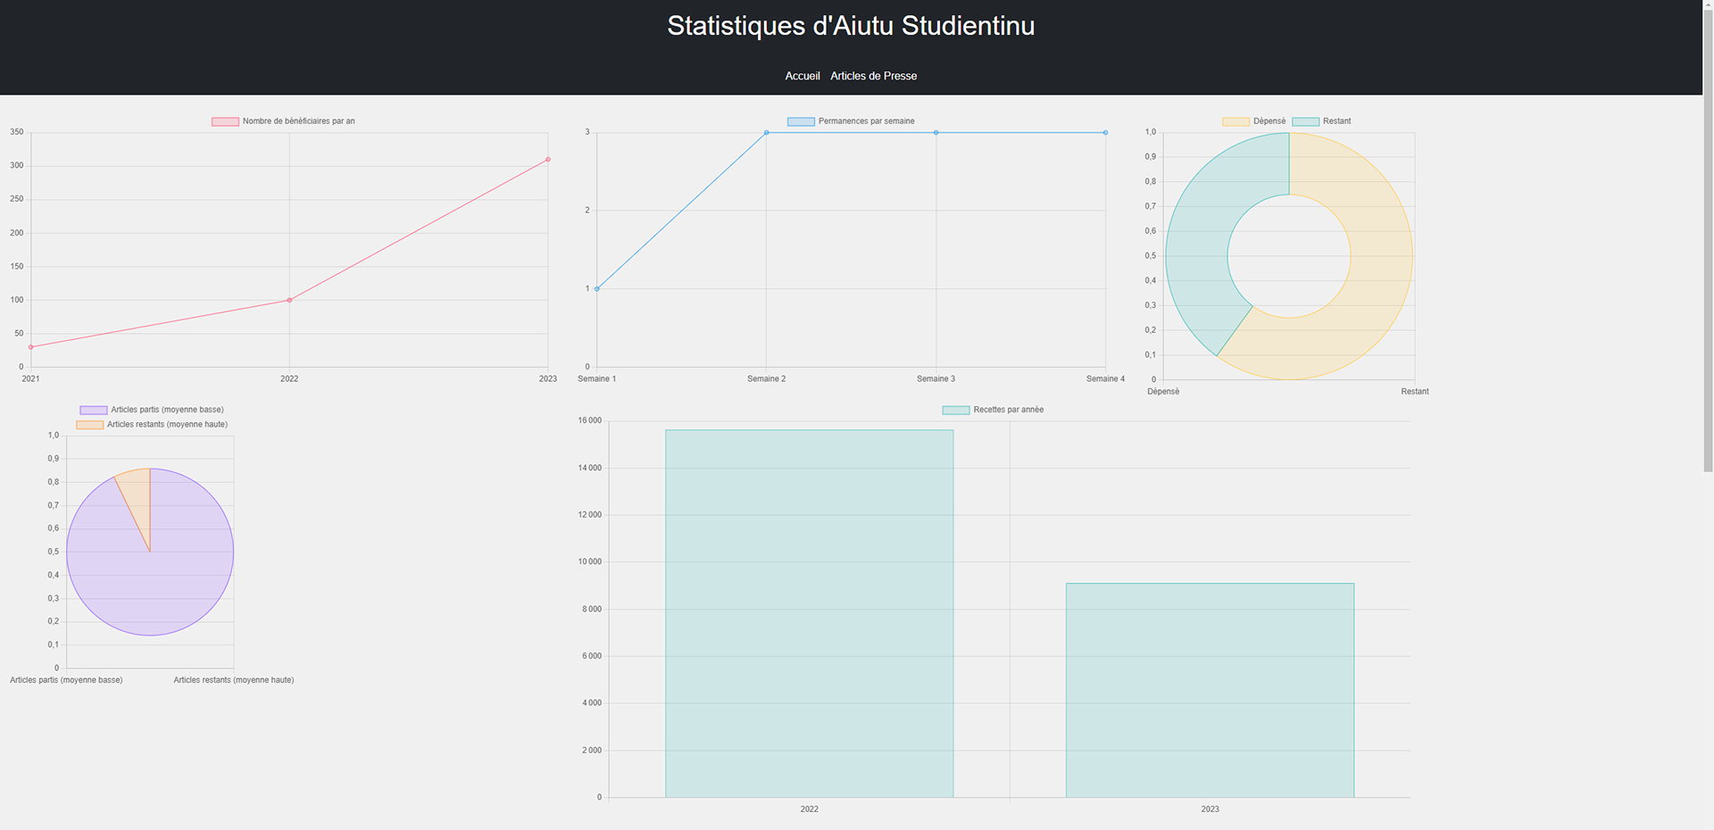Click the 2023 revenue bar
This screenshot has height=830, width=1714.
1210,691
